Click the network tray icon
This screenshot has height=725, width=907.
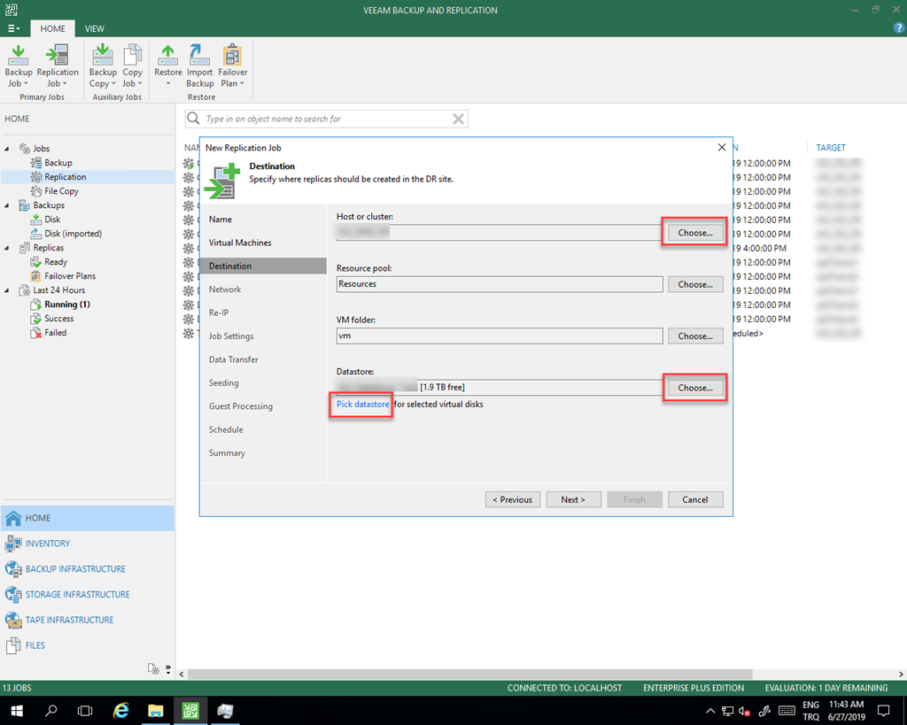[728, 711]
